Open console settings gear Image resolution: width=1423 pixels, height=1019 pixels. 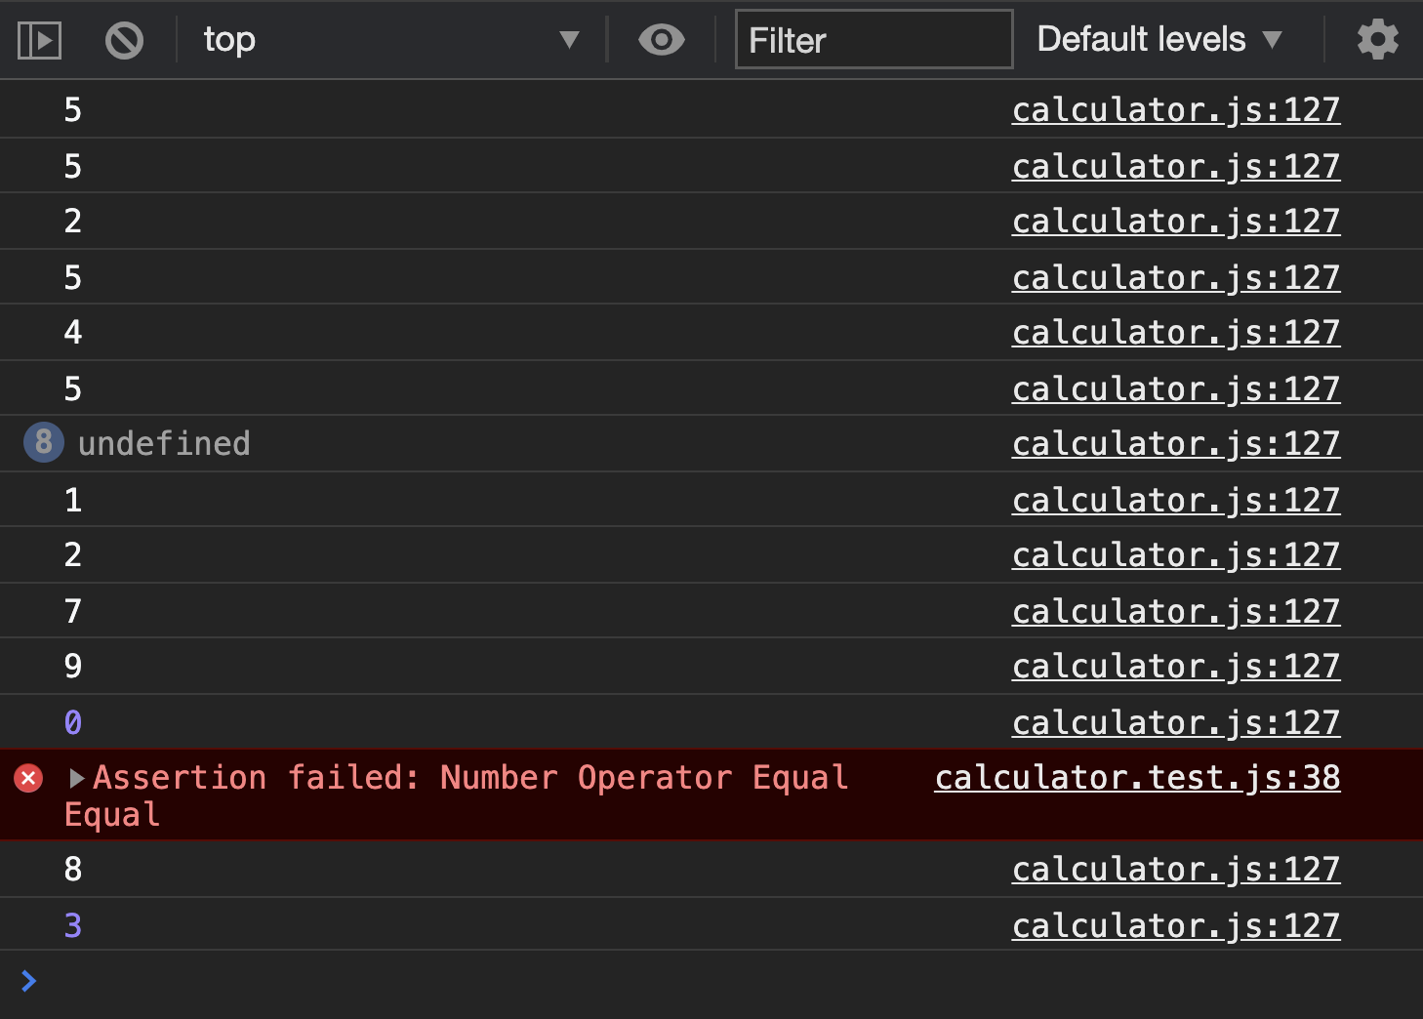1377,40
